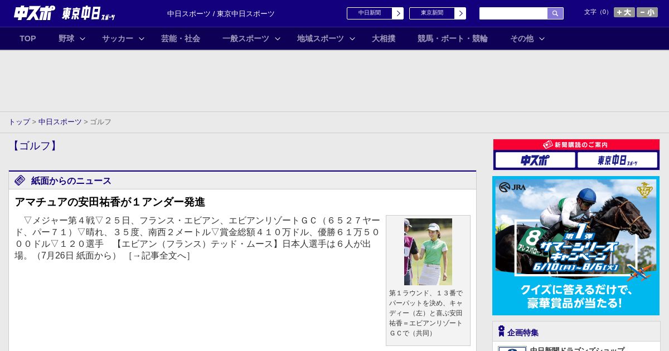Click the 紙面からのニュース section icon
669x351 pixels.
[x=20, y=181]
